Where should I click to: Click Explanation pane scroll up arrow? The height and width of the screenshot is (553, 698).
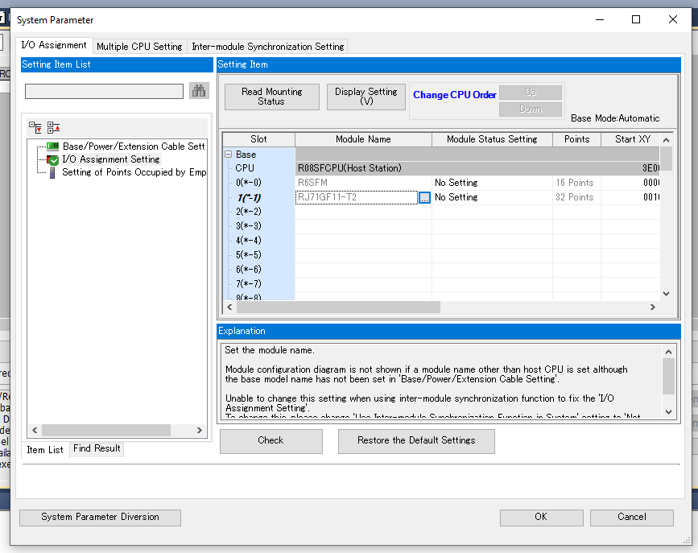pyautogui.click(x=668, y=352)
